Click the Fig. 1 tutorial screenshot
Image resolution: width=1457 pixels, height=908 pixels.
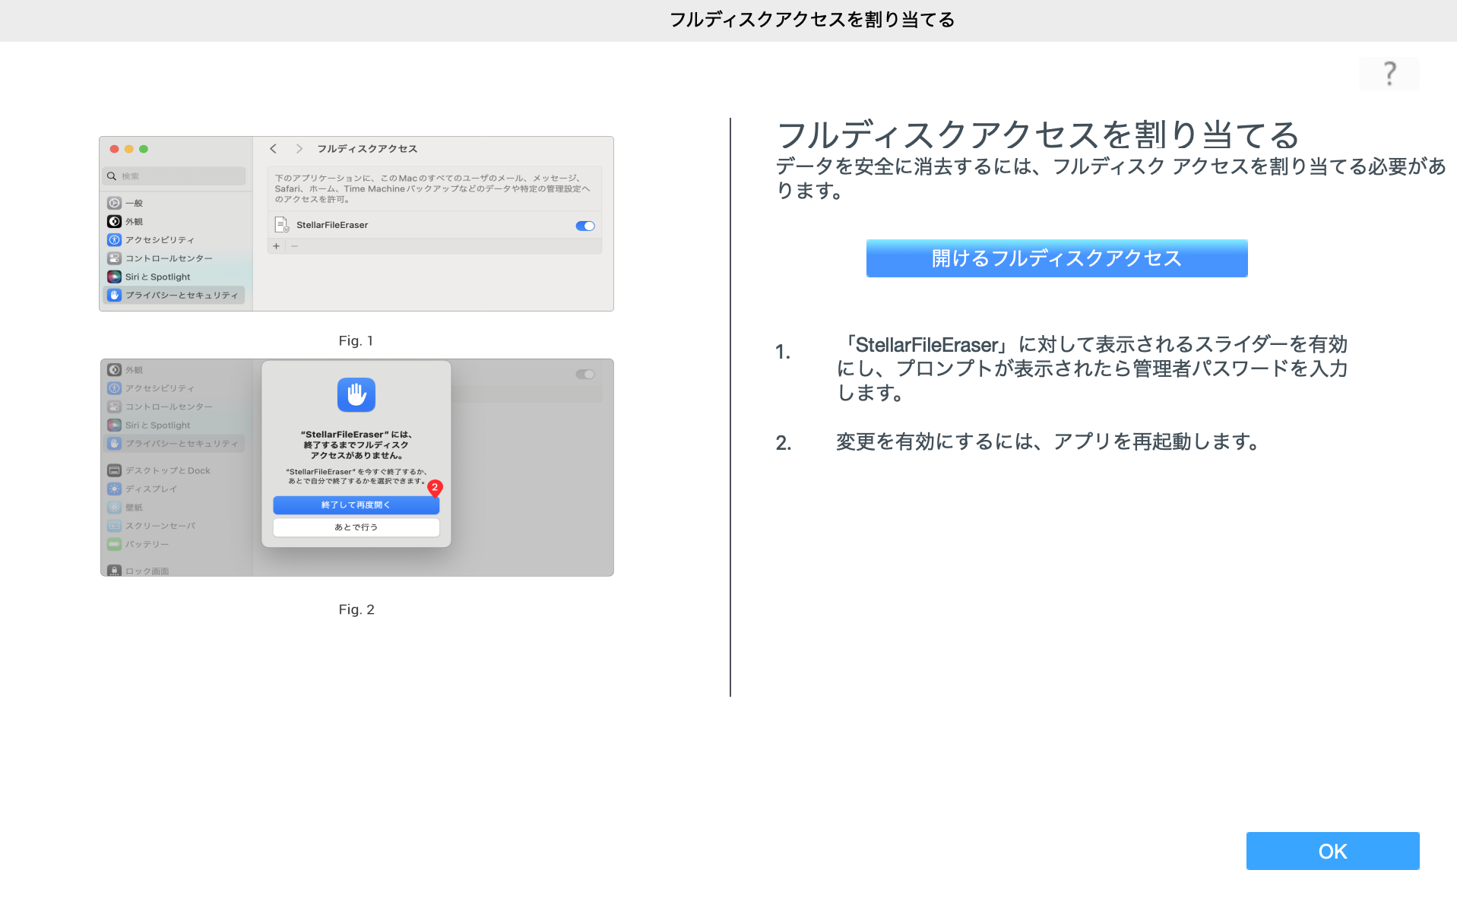click(x=356, y=223)
